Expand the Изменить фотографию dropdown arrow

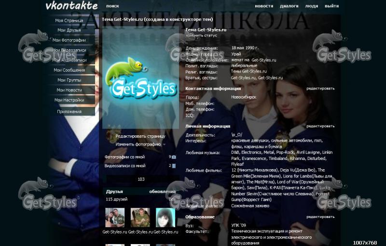point(164,145)
